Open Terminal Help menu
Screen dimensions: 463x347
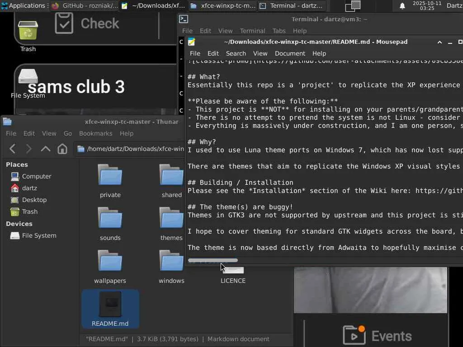pos(300,31)
